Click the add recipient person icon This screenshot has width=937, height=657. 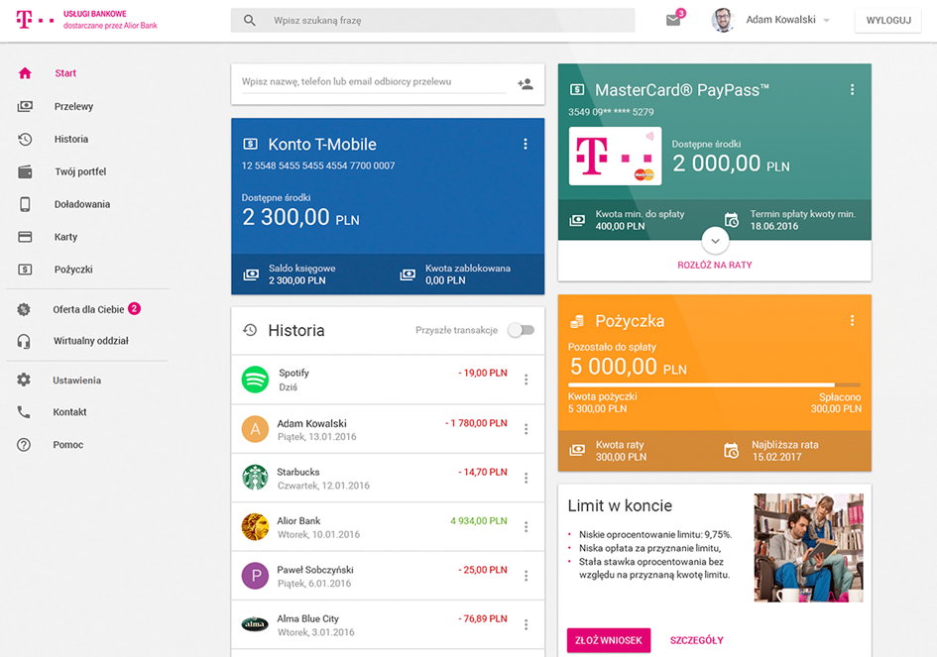[526, 84]
